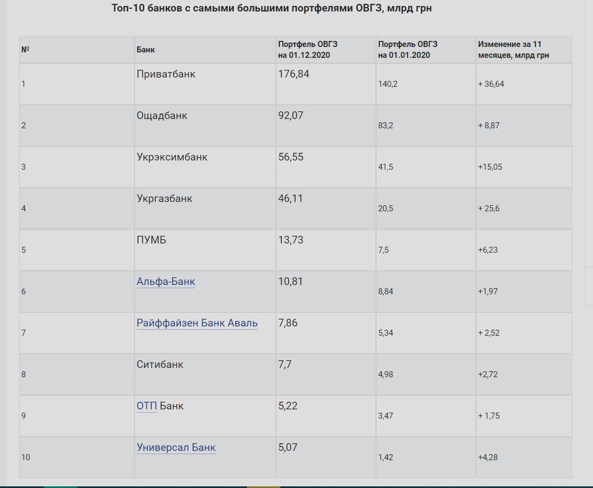
Task: Open the Альфа-Банк link
Action: (x=166, y=282)
